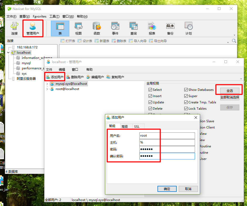Viewport: 247px width, 206px height.
Task: Select the 192.168.8.172 connection
Action: click(27, 47)
